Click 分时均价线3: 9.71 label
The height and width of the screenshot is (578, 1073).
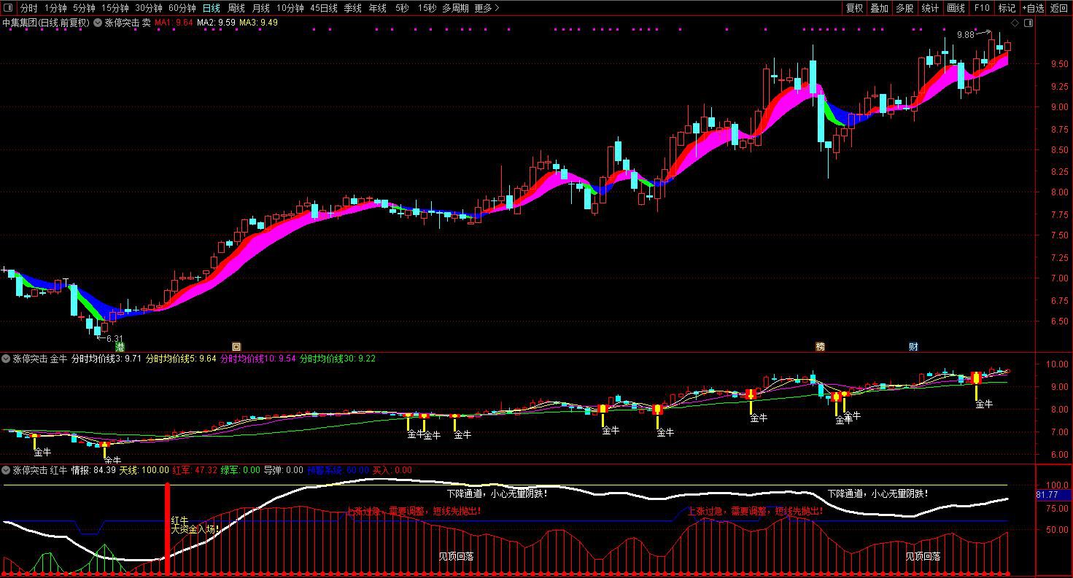point(106,359)
